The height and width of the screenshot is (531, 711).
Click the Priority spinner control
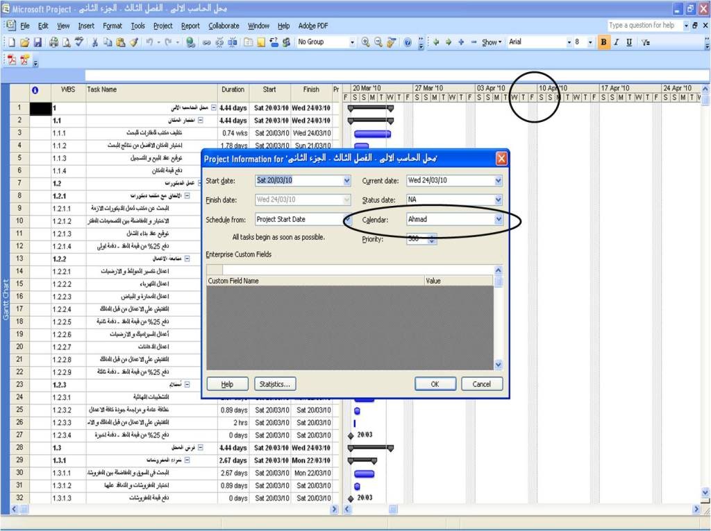pos(432,239)
